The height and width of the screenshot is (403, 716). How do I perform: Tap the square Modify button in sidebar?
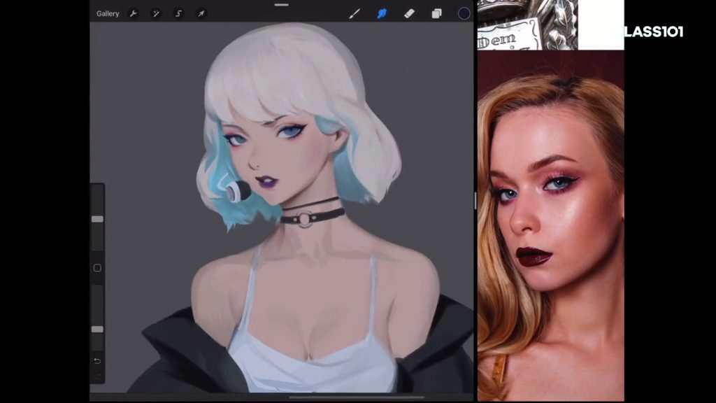97,268
